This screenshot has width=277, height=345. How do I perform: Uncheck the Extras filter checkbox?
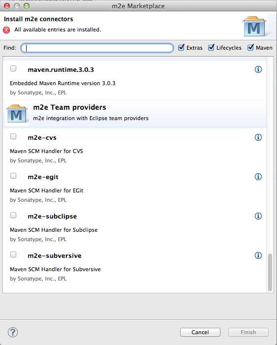pos(181,48)
